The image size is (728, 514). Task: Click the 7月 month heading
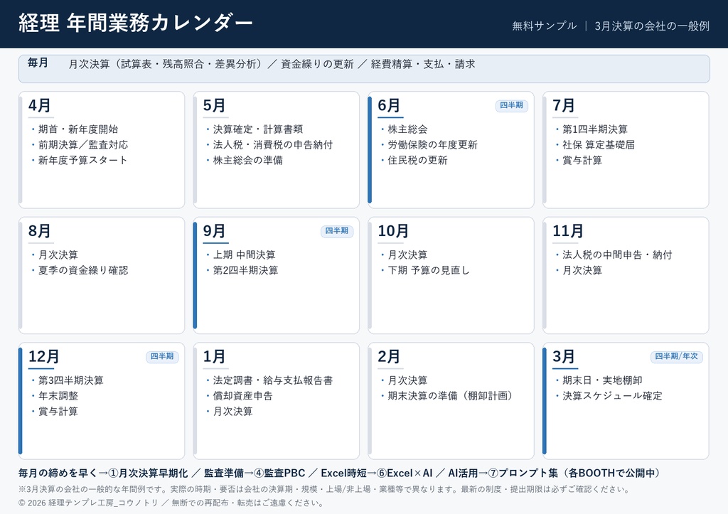(564, 105)
